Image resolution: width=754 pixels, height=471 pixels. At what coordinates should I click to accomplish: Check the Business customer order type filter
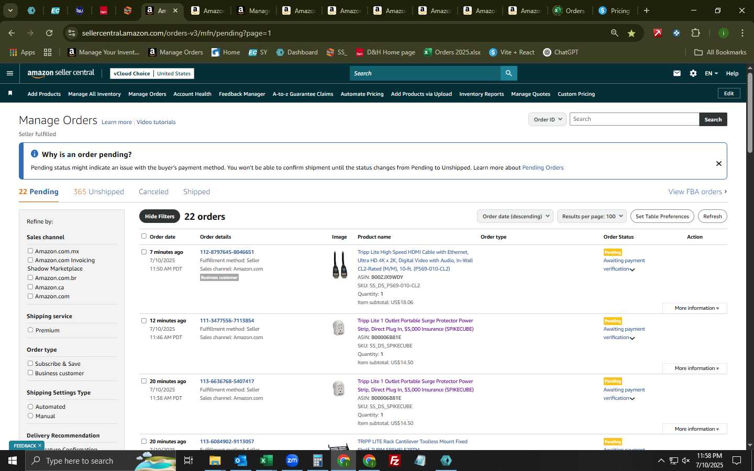click(30, 373)
